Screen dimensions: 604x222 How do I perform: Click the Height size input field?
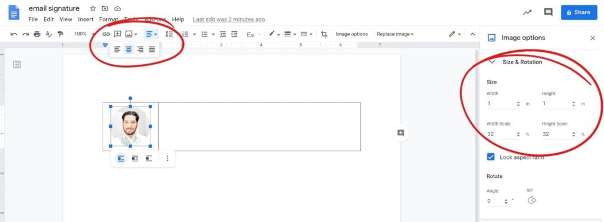(x=559, y=104)
